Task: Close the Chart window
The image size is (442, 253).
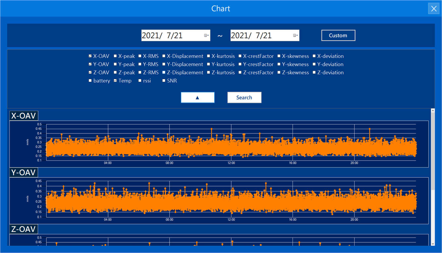Action: pyautogui.click(x=434, y=9)
